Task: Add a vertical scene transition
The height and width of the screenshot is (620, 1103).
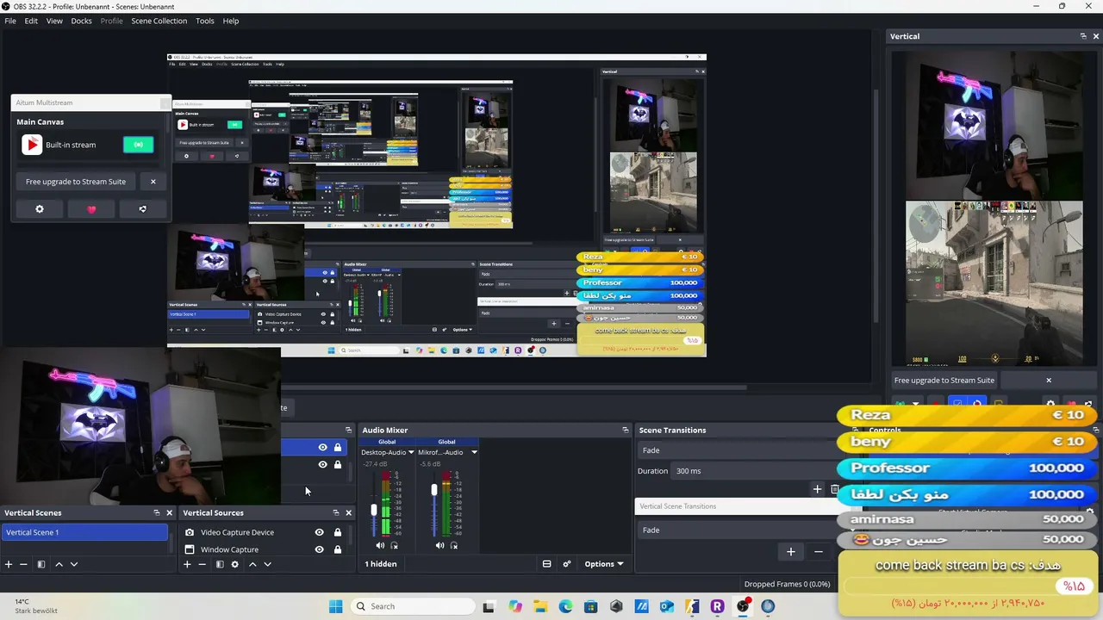Action: (790, 551)
